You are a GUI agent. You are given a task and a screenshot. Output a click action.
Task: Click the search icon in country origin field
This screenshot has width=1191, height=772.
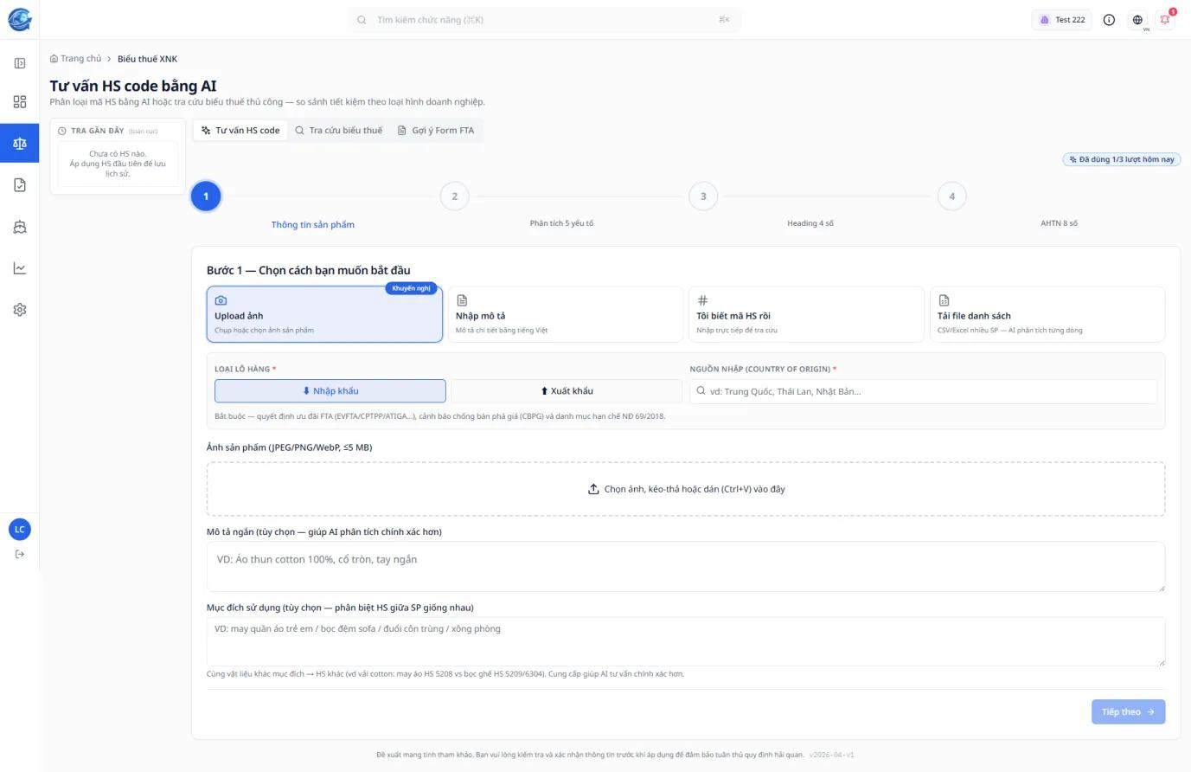coord(701,391)
